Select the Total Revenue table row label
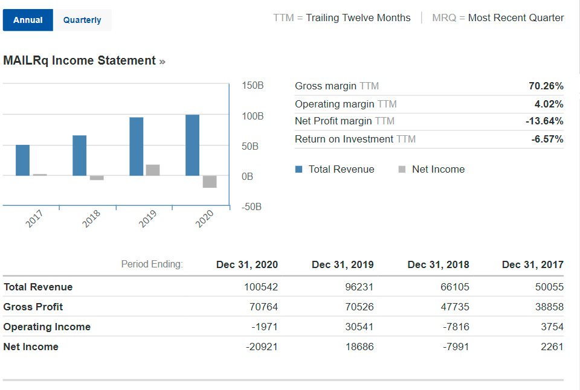The image size is (580, 390). [37, 287]
